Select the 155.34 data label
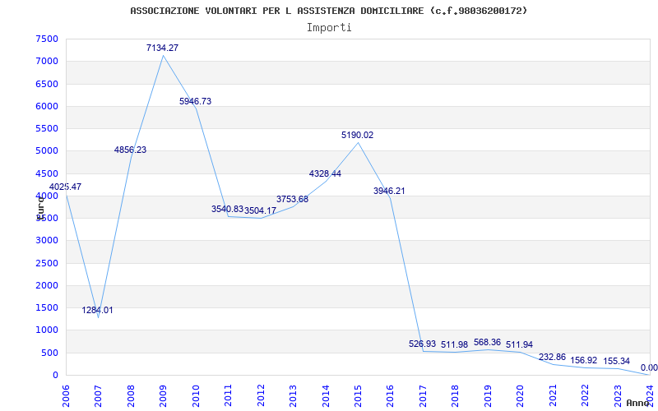This screenshot has width=658, height=411. pos(616,361)
